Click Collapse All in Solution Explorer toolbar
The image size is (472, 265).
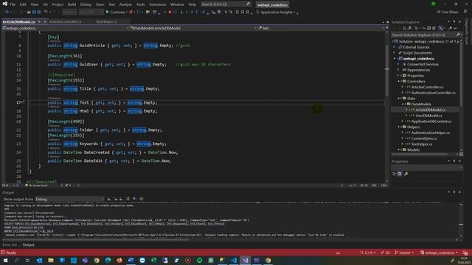click(x=428, y=28)
